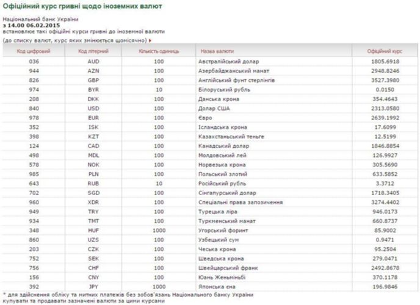Screen dimensions: 420x305
Task: Click the rate 633.5852 for the Polish zloty
Action: [385, 174]
